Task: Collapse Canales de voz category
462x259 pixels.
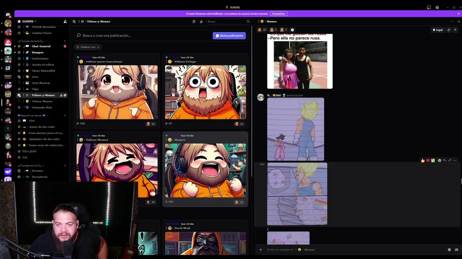Action: (31, 165)
